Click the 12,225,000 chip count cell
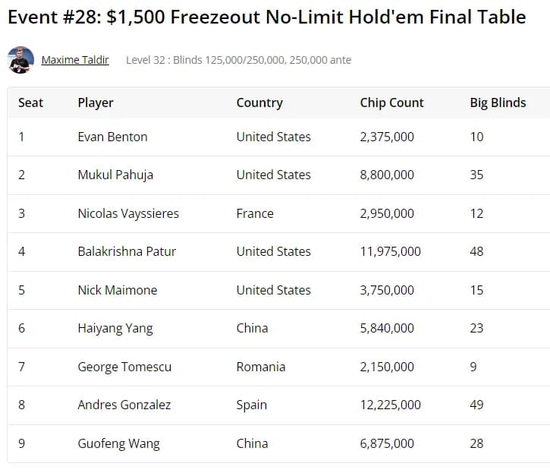This screenshot has width=550, height=476. coord(390,405)
